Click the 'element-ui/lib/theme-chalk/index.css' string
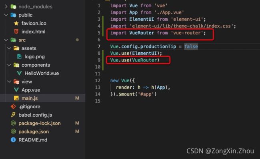The image size is (260, 159). pyautogui.click(x=182, y=26)
